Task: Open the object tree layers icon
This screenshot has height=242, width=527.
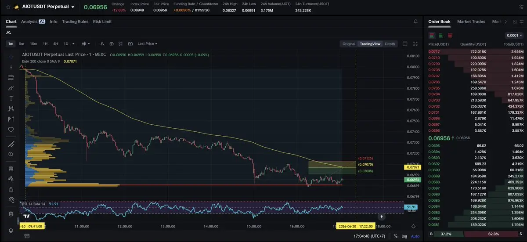Action: 11,230
